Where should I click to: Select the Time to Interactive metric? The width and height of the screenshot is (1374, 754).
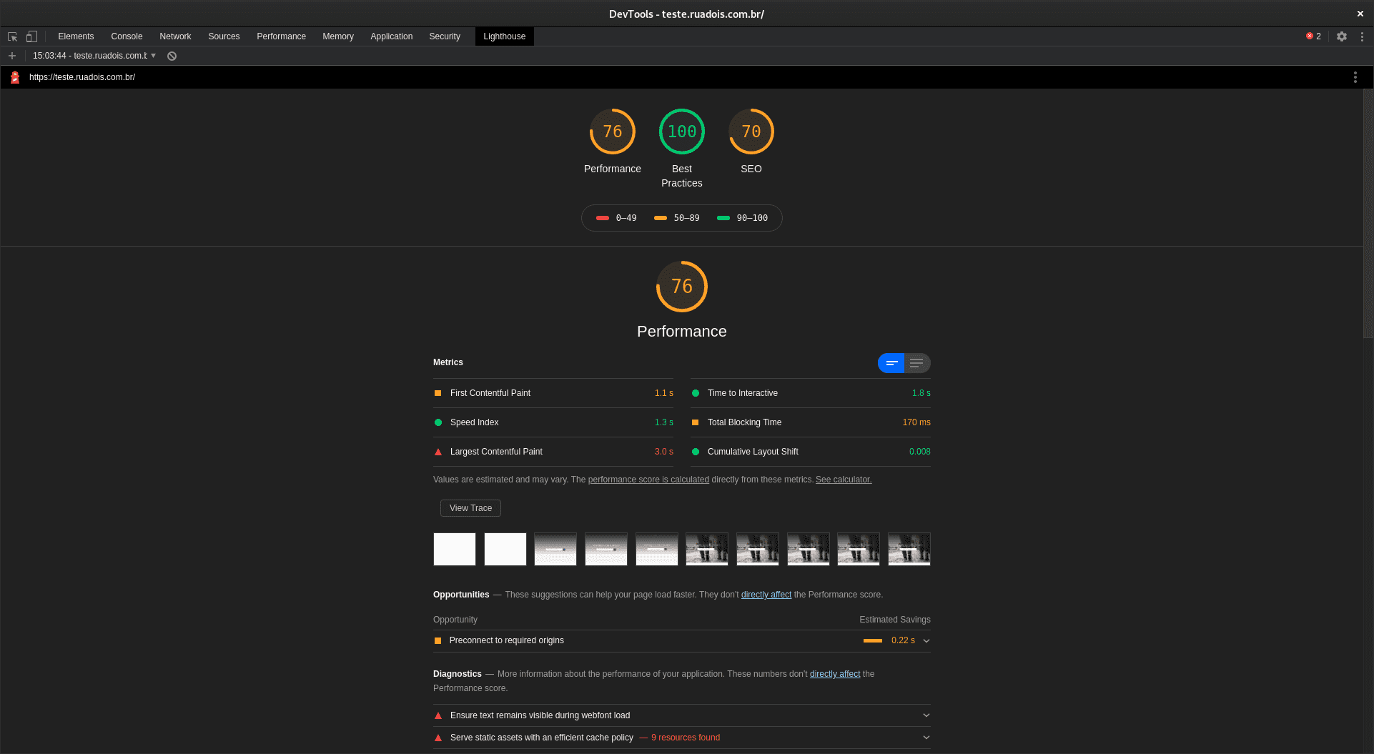pyautogui.click(x=811, y=393)
